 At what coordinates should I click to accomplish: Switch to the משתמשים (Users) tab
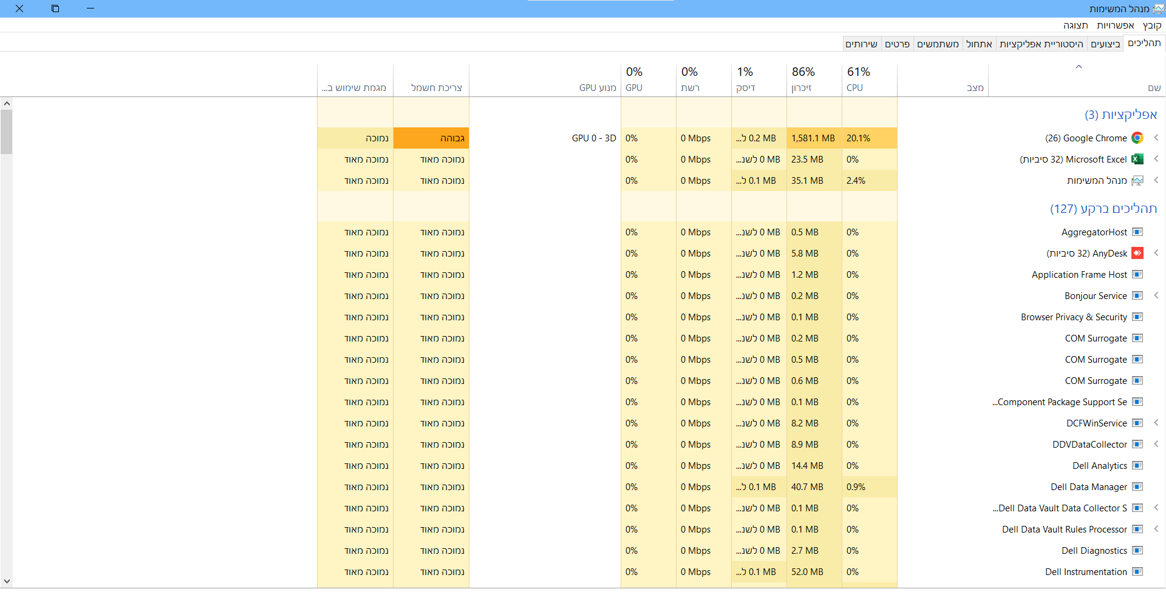[x=938, y=44]
